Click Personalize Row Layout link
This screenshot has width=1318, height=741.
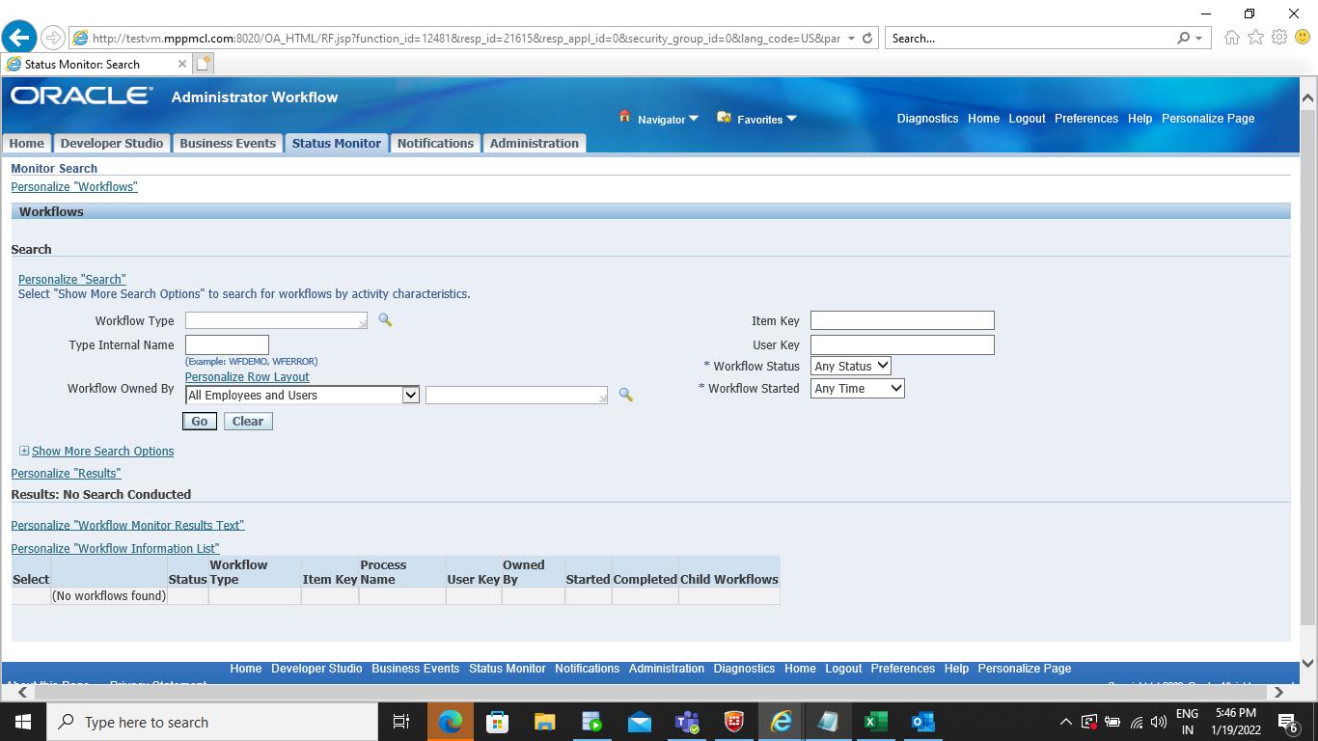[247, 377]
